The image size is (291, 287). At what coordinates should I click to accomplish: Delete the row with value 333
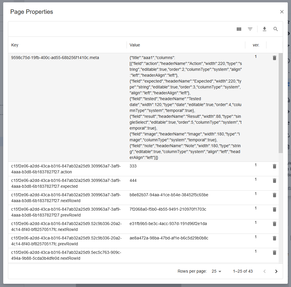pos(275,166)
